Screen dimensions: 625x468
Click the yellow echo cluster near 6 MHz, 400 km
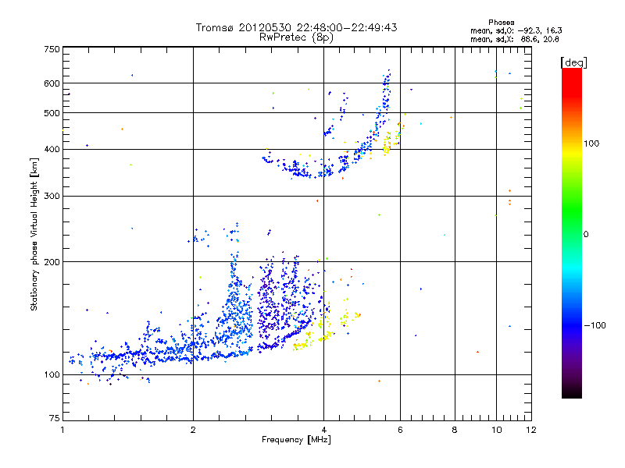click(x=387, y=144)
